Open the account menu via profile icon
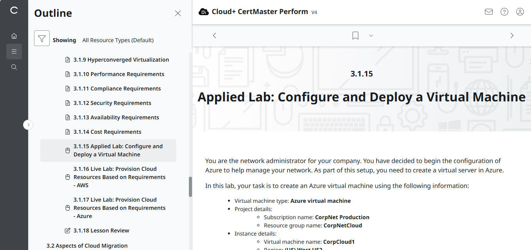The width and height of the screenshot is (531, 250). point(520,12)
